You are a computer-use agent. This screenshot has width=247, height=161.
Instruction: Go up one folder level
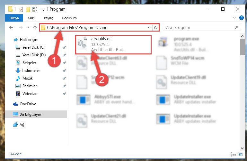[35, 27]
